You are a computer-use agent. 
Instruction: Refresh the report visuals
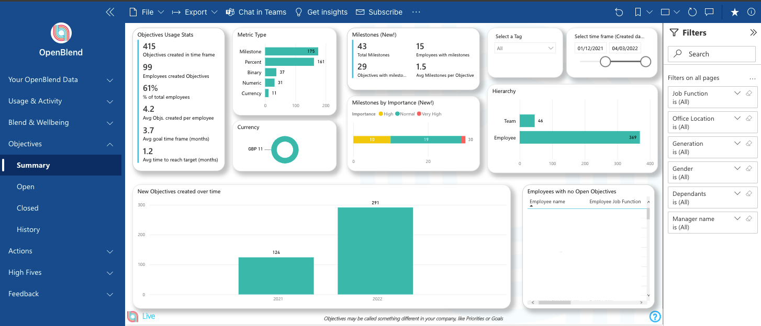coord(692,12)
